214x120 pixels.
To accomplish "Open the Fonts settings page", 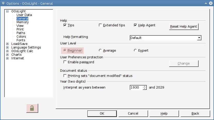I will coord(21,40).
